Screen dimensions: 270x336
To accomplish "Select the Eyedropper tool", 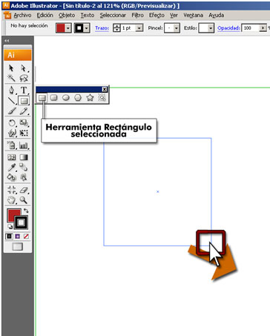I will [11, 168].
